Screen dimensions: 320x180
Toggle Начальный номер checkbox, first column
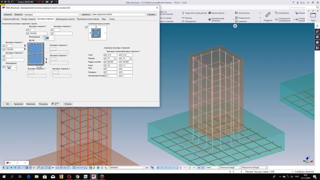[x=104, y=75]
